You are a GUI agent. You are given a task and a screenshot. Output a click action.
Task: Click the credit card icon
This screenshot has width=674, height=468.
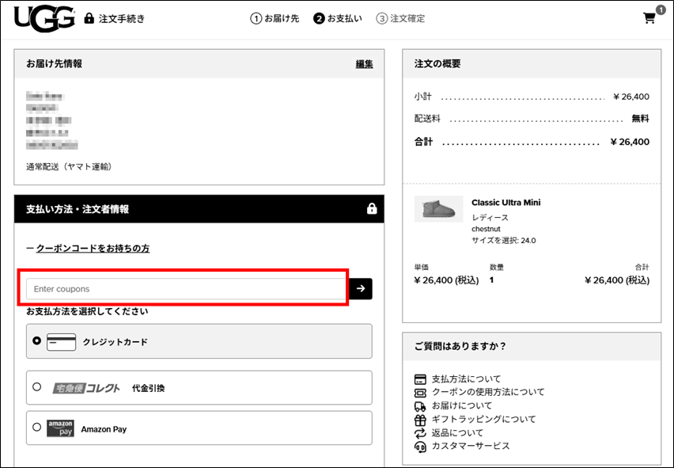click(61, 342)
